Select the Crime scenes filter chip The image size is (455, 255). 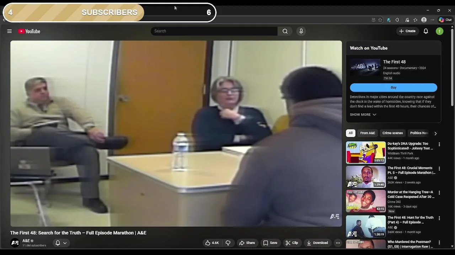coord(392,133)
